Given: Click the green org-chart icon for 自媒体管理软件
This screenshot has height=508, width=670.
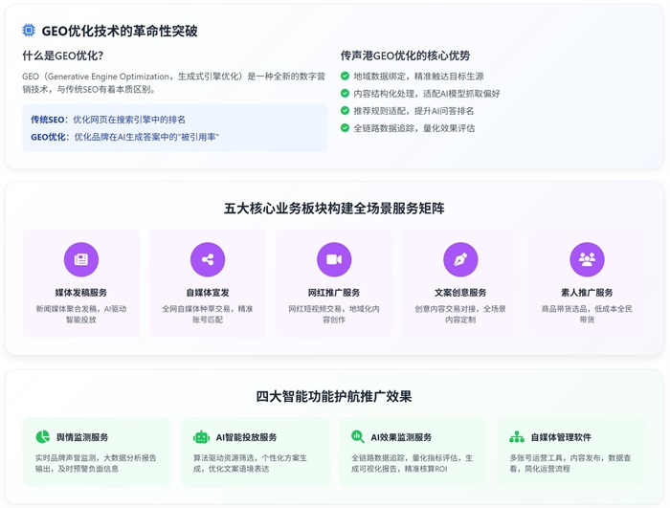Looking at the screenshot, I should pyautogui.click(x=517, y=437).
